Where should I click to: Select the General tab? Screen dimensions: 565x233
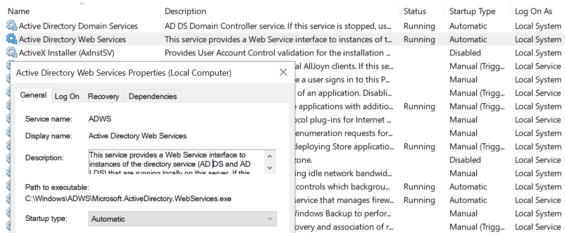point(33,95)
